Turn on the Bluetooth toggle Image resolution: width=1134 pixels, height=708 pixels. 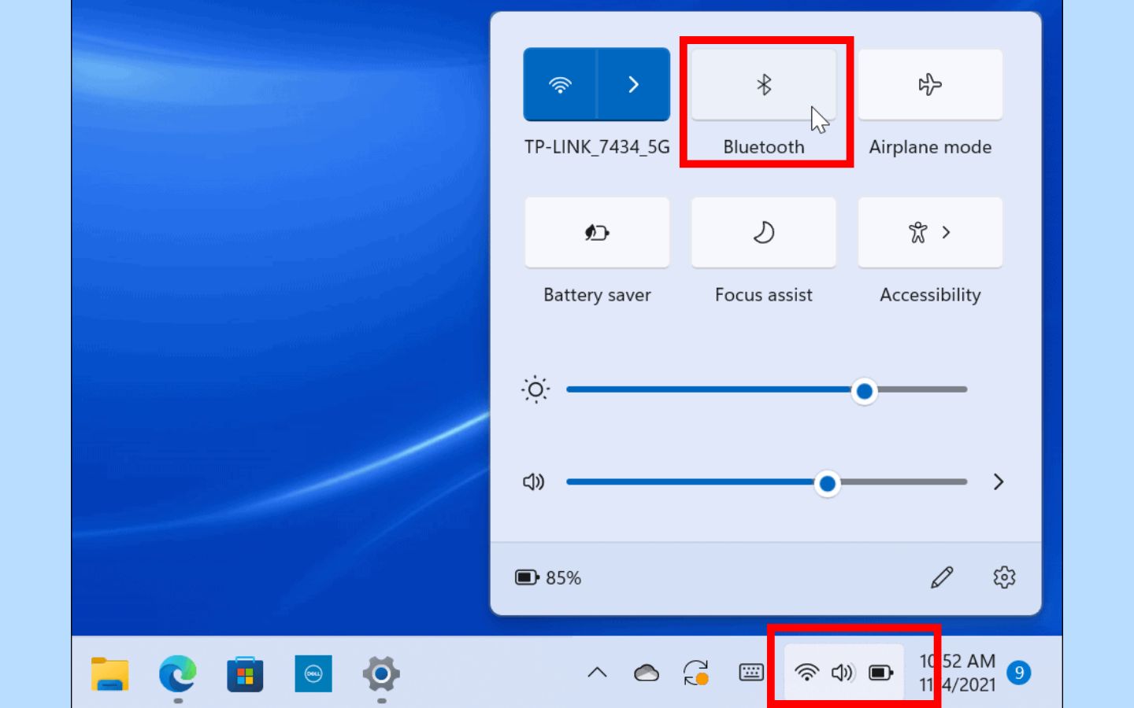[763, 85]
